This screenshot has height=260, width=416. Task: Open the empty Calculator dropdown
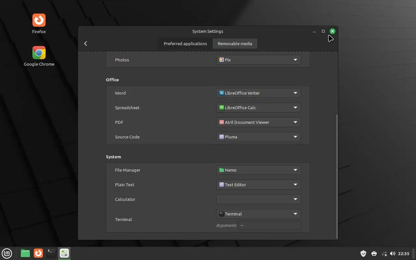(x=258, y=199)
